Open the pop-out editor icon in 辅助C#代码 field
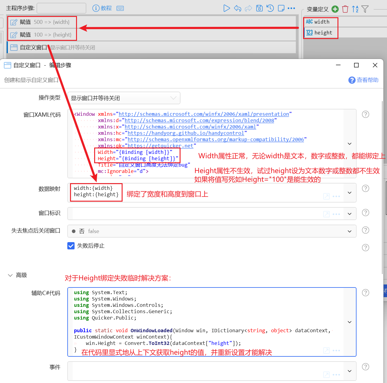Image resolution: width=387 pixels, height=383 pixels. (x=326, y=350)
